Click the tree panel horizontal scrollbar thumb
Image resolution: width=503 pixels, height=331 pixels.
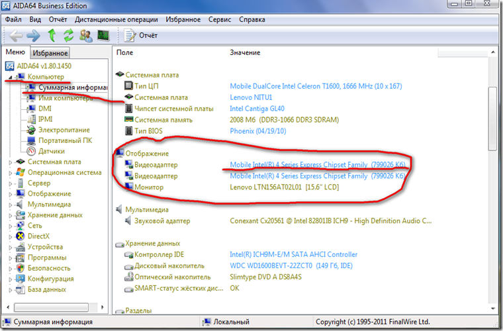pyautogui.click(x=51, y=307)
